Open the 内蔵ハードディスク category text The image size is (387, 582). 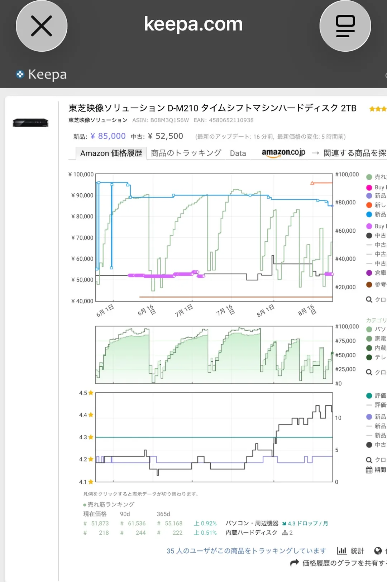[x=252, y=533]
